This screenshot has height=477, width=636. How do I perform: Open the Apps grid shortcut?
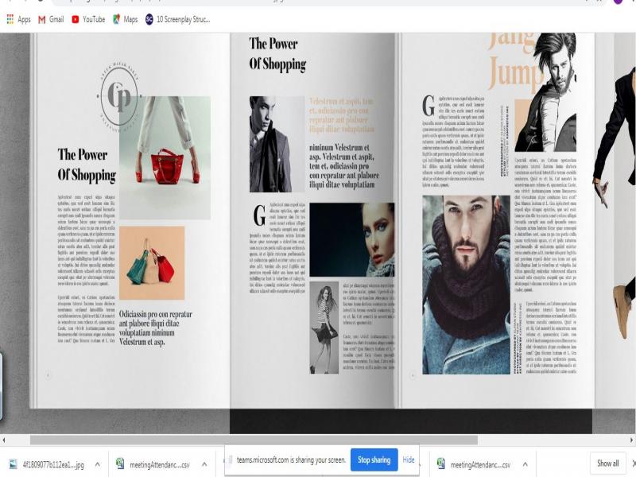[18, 19]
